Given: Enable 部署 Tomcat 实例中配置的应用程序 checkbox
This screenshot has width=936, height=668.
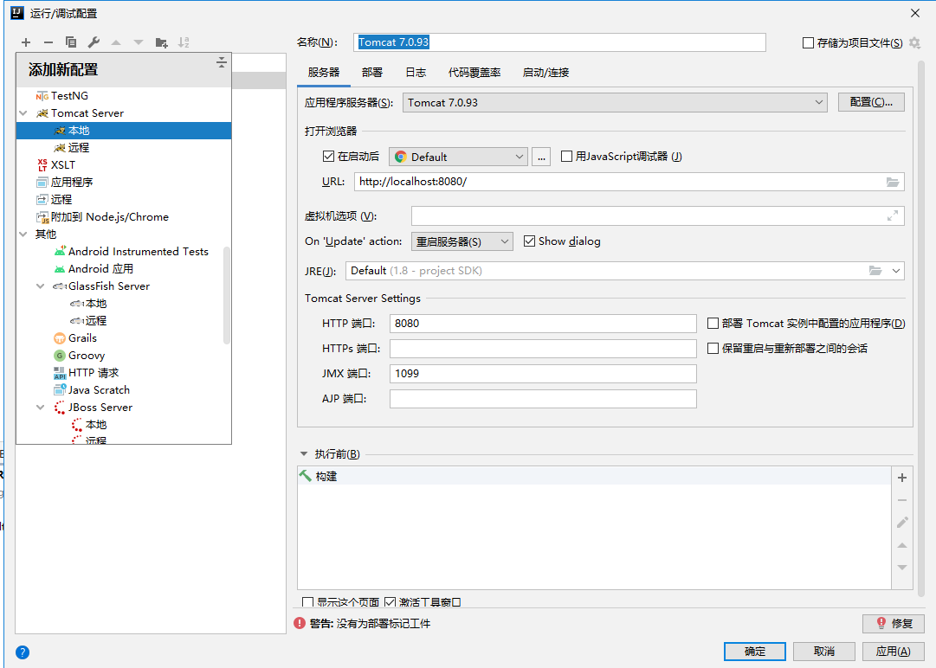Looking at the screenshot, I should (713, 324).
